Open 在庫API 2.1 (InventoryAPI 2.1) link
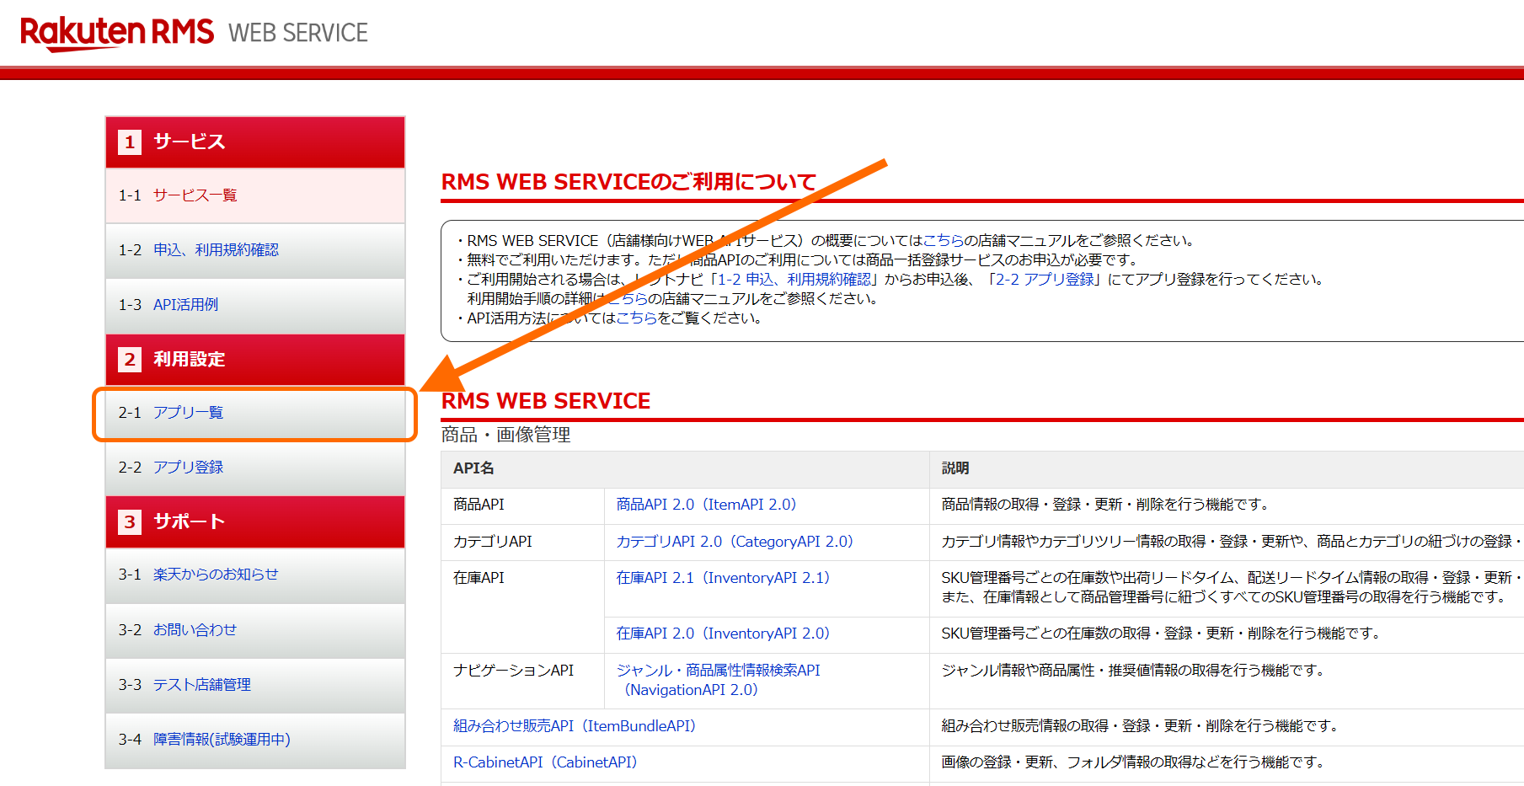This screenshot has height=786, width=1524. [x=723, y=578]
